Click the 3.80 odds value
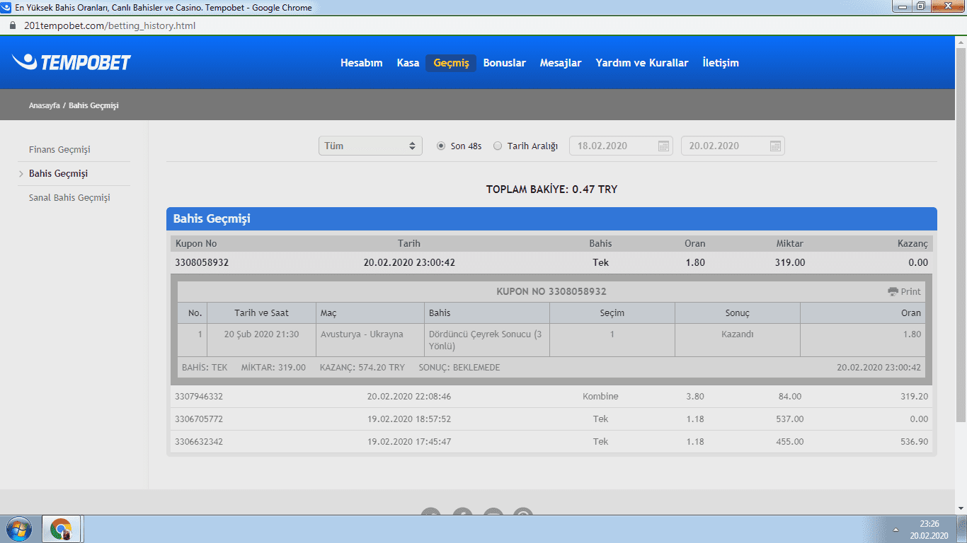Screen dimensions: 967x543 click(695, 397)
